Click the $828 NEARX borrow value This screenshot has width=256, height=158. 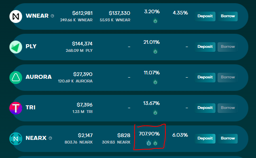point(124,135)
